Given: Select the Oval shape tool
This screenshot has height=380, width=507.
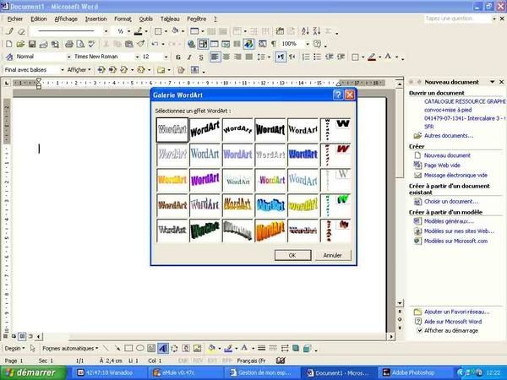Looking at the screenshot, I should [x=140, y=348].
